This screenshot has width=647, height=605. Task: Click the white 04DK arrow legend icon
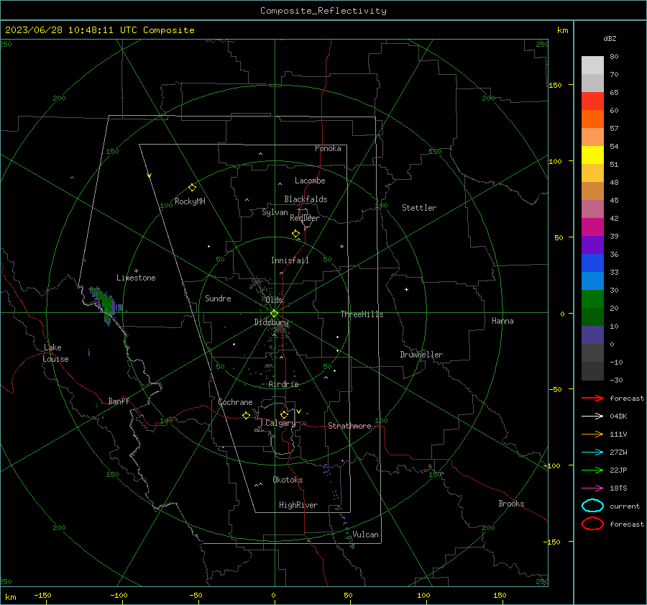click(592, 416)
